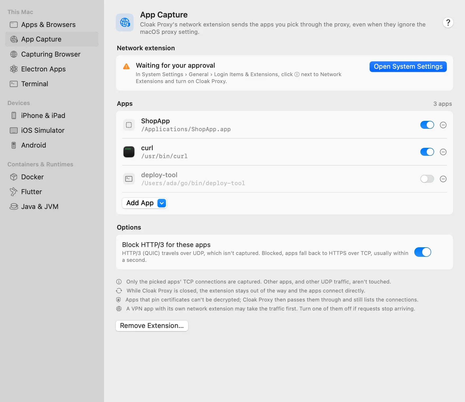465x402 pixels.
Task: Click the '3 apps' count label
Action: 443,104
